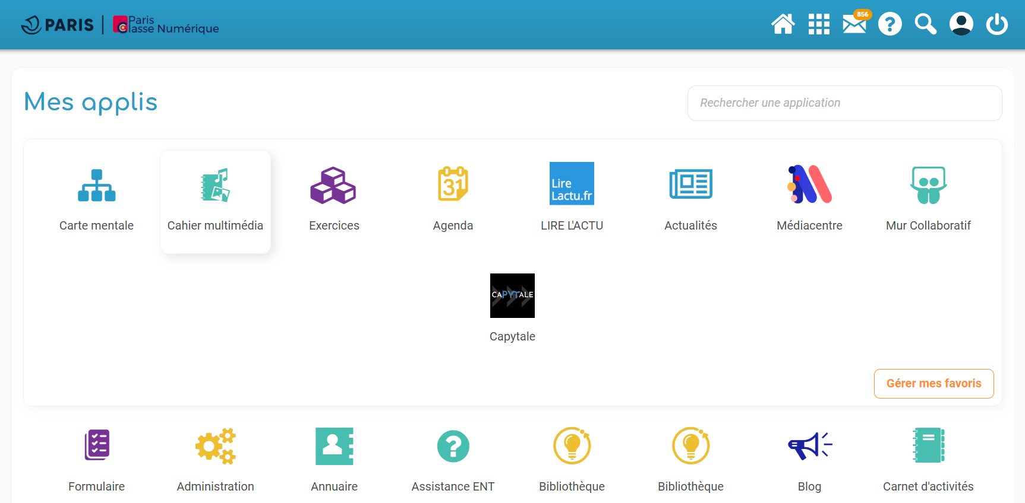Click the Administration label
Screen dimensions: 1025x503
pos(216,486)
